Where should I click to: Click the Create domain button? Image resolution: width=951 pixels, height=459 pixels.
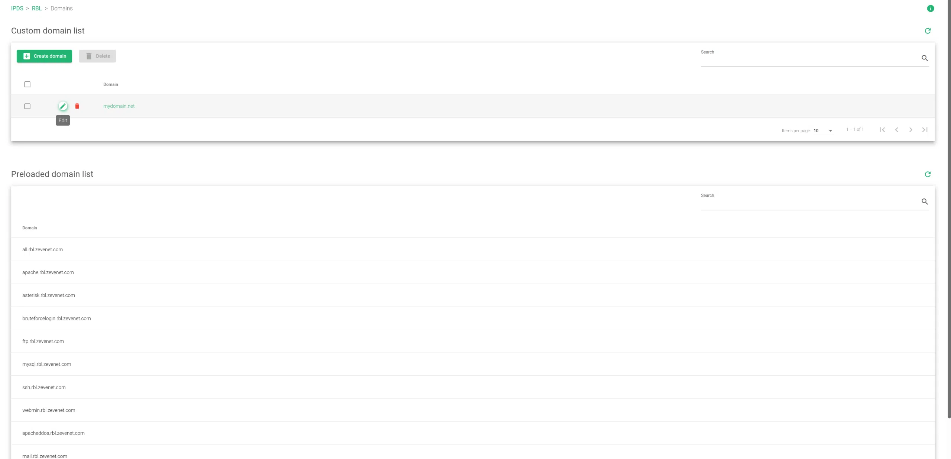tap(44, 56)
